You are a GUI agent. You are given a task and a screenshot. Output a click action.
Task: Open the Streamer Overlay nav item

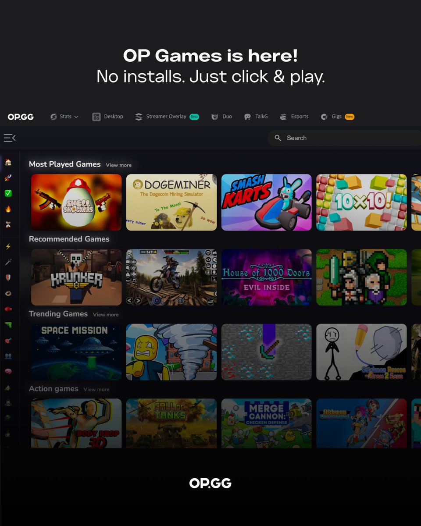(167, 117)
